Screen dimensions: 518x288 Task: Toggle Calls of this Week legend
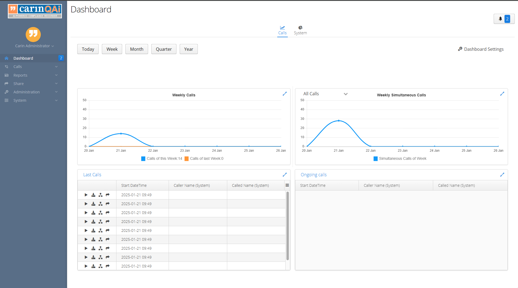click(162, 159)
